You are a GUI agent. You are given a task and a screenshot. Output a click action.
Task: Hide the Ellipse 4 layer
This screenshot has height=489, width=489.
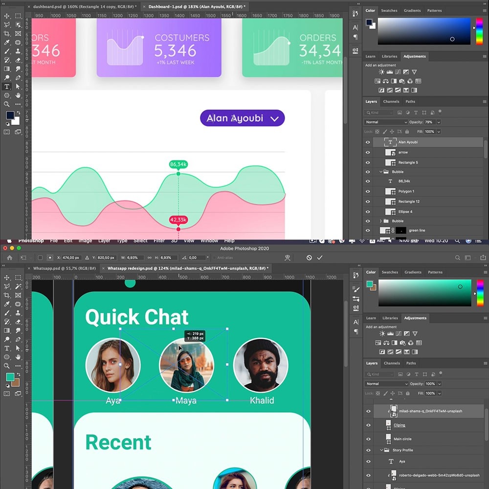[x=368, y=212]
